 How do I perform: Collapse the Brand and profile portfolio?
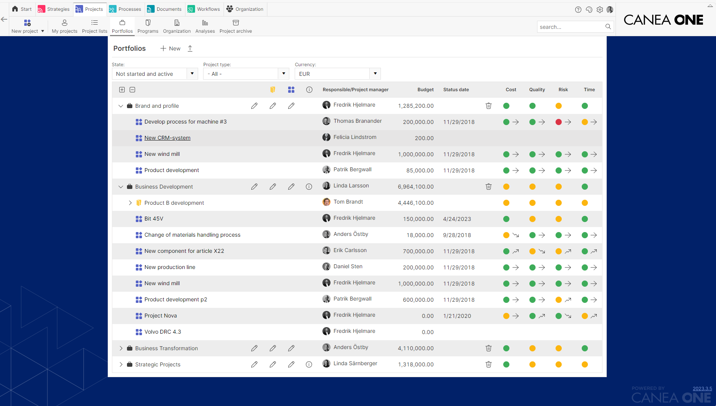click(x=121, y=106)
